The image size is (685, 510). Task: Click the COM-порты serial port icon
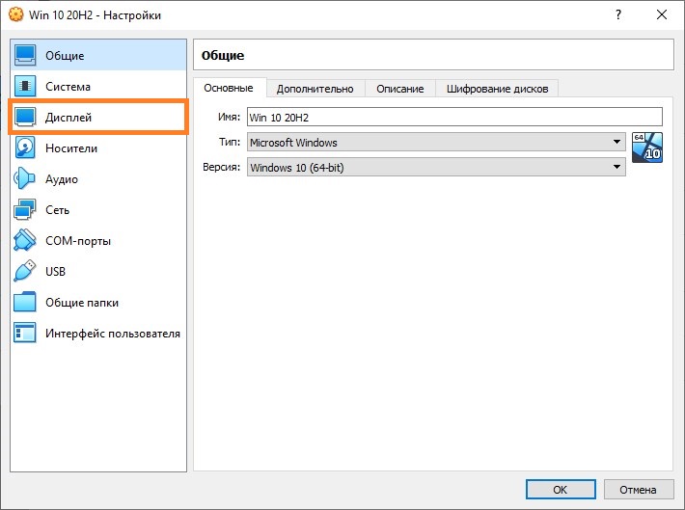pos(25,241)
